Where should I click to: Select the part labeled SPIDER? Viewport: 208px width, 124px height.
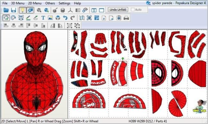(x=115, y=73)
